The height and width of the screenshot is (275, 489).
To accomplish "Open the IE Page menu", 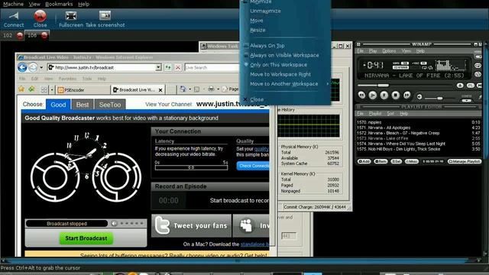I will (x=231, y=89).
